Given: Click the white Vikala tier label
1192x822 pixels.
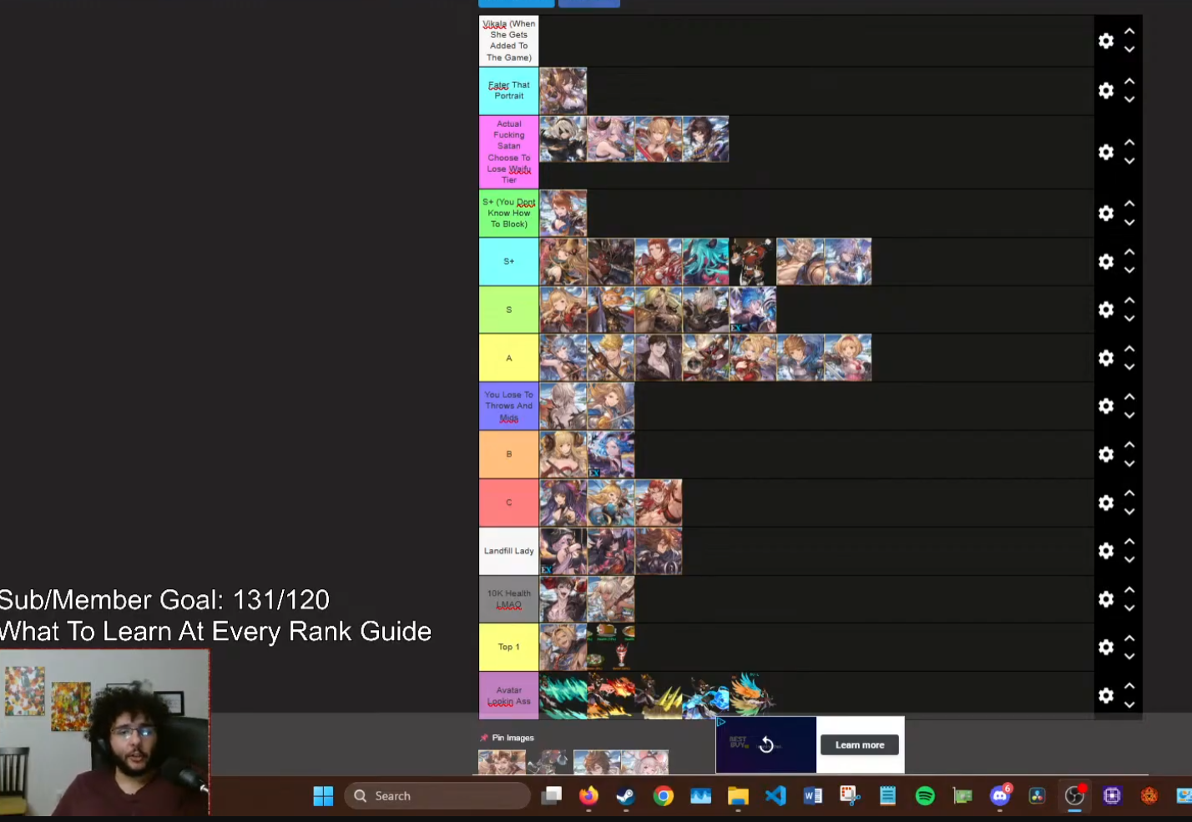Looking at the screenshot, I should coord(508,41).
